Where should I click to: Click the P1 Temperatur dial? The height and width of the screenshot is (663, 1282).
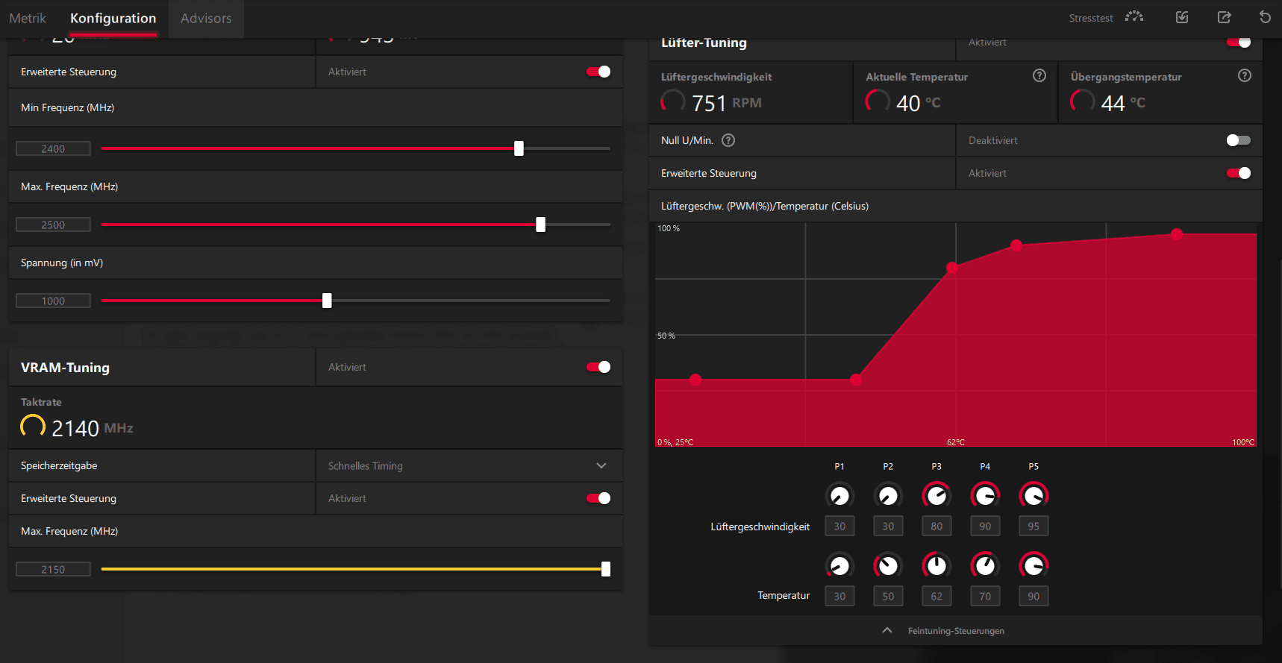[839, 566]
